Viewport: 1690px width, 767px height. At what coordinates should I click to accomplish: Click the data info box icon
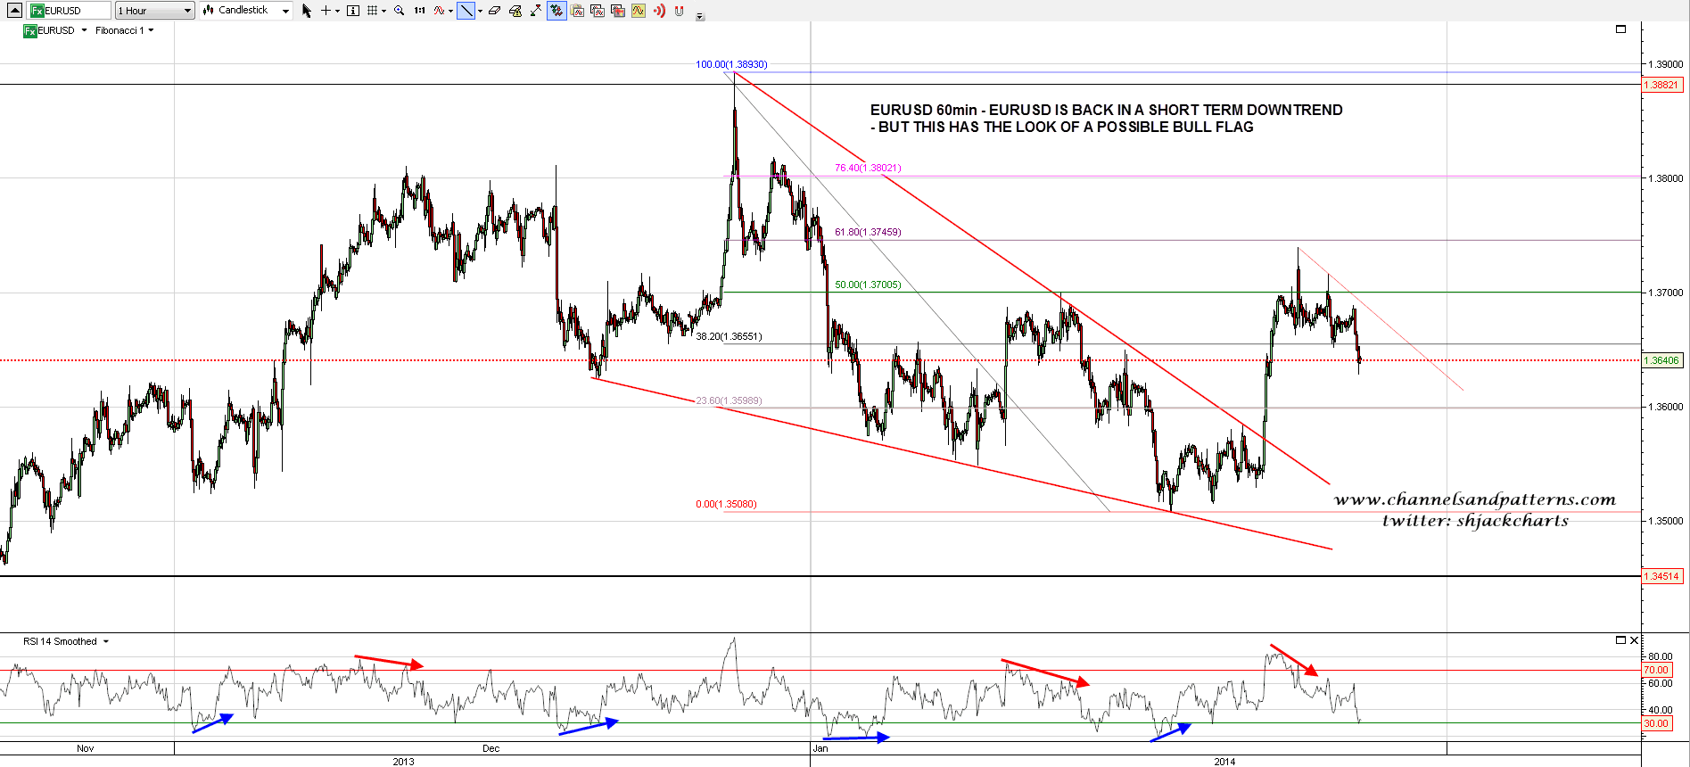point(353,11)
